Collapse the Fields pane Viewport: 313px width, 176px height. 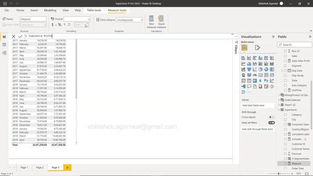tap(310, 37)
